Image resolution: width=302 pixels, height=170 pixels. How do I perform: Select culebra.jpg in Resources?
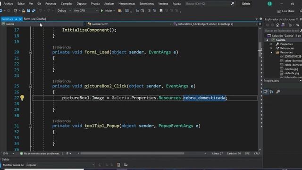coord(291,69)
